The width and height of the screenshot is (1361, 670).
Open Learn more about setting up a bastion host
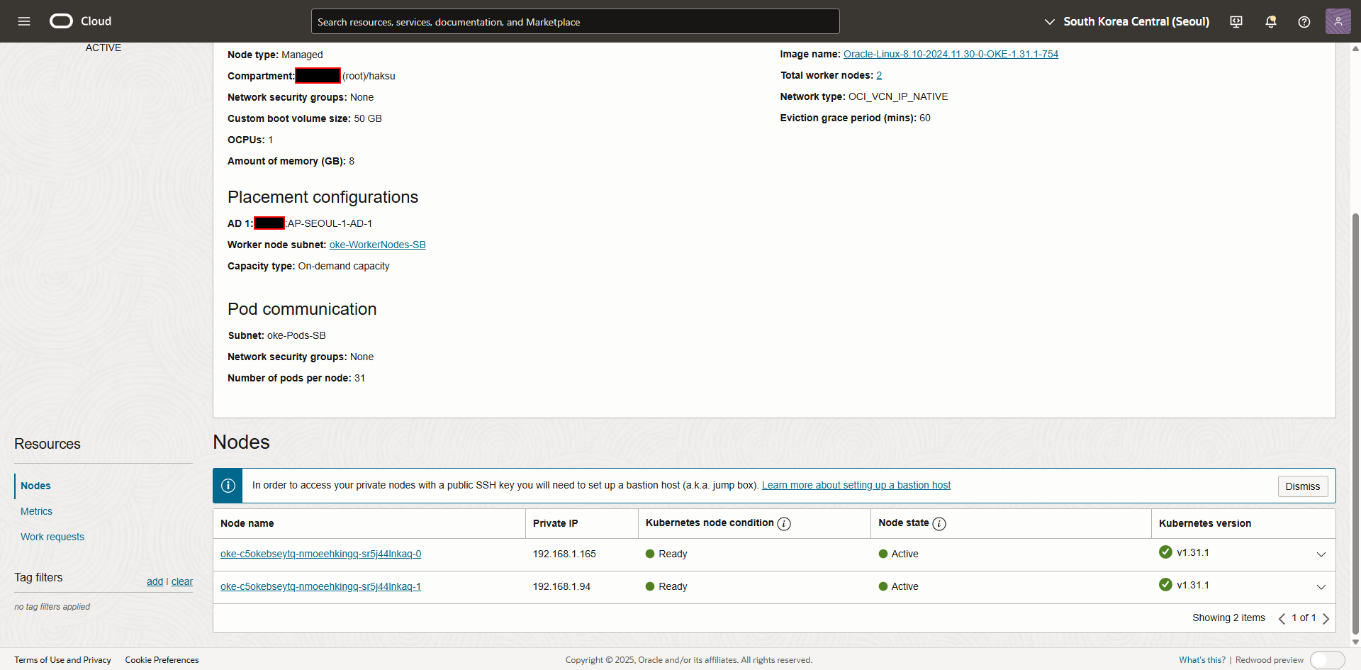point(856,485)
